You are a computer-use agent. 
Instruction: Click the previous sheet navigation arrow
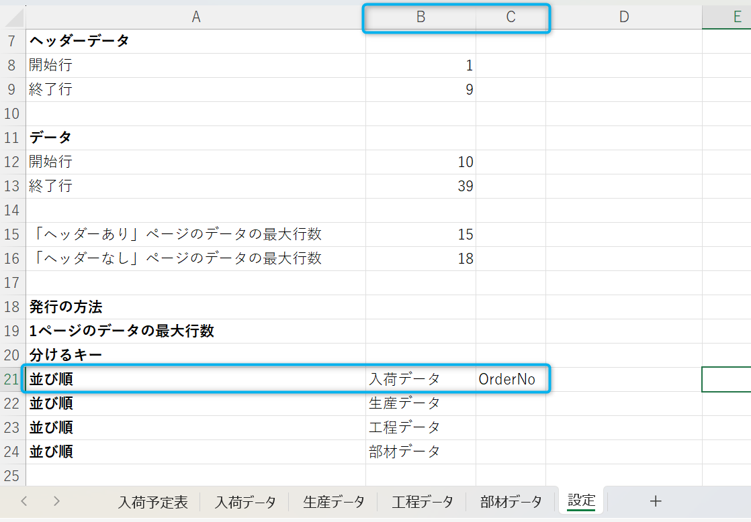click(x=25, y=501)
